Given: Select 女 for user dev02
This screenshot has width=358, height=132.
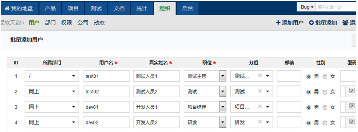Looking at the screenshot, I should (x=325, y=123).
